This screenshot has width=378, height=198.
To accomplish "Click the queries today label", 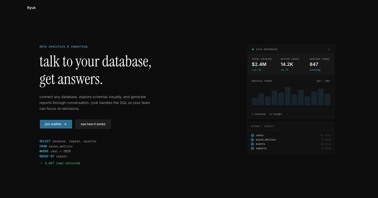I will click(x=319, y=59).
